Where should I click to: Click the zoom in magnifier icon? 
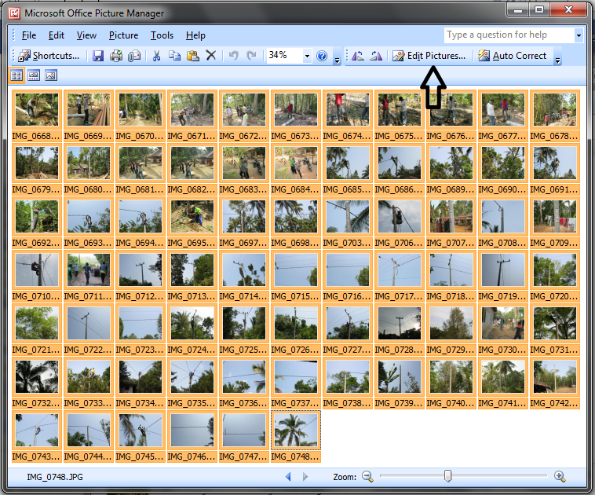pos(560,476)
